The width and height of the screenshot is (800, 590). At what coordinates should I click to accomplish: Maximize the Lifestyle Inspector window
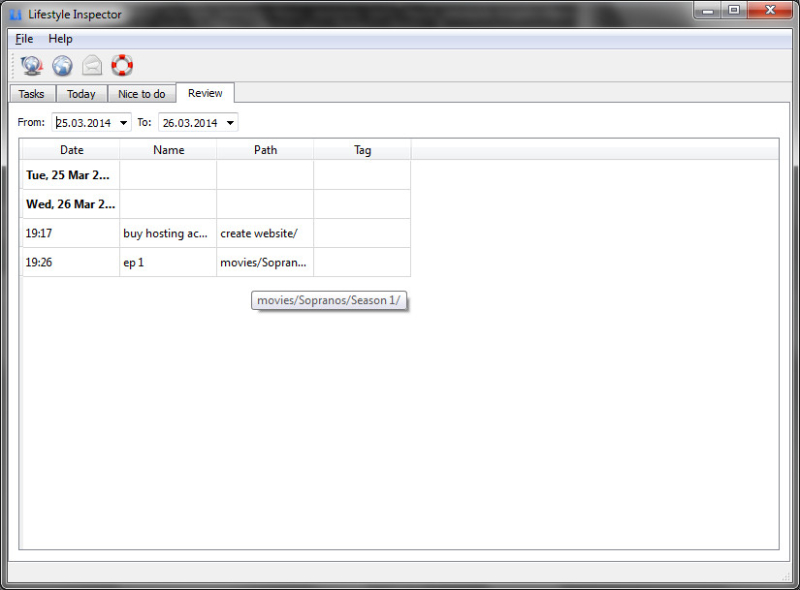734,11
